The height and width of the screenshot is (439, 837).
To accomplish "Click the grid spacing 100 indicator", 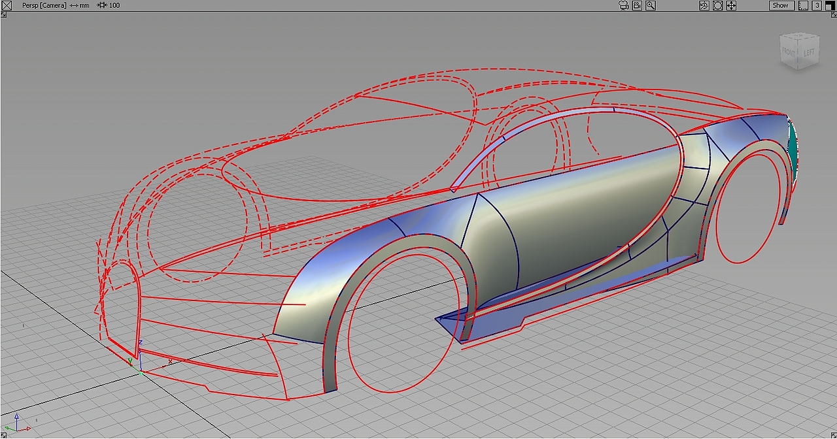I will click(109, 5).
